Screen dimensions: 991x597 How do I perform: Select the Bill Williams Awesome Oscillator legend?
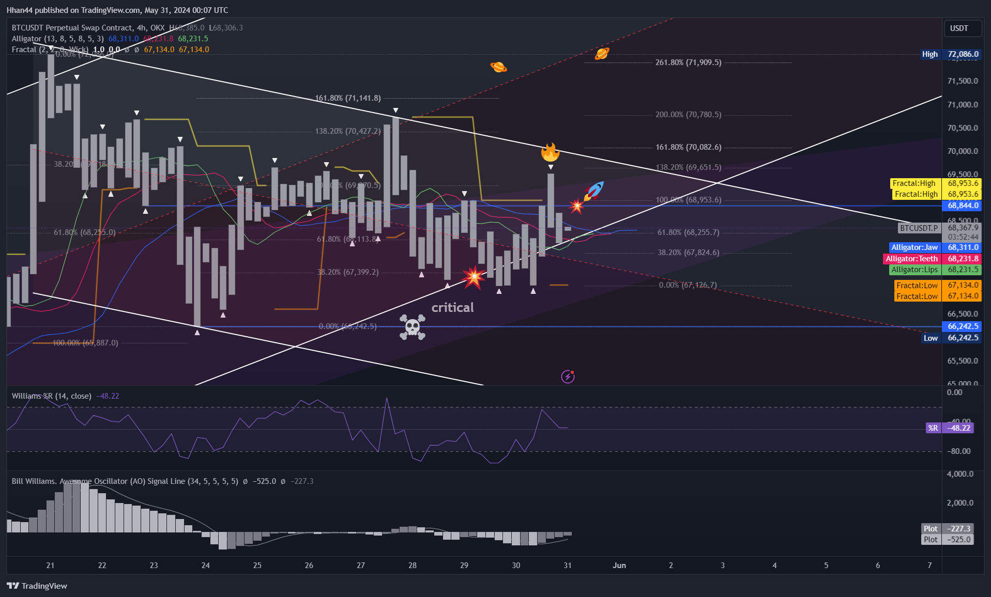(x=125, y=481)
